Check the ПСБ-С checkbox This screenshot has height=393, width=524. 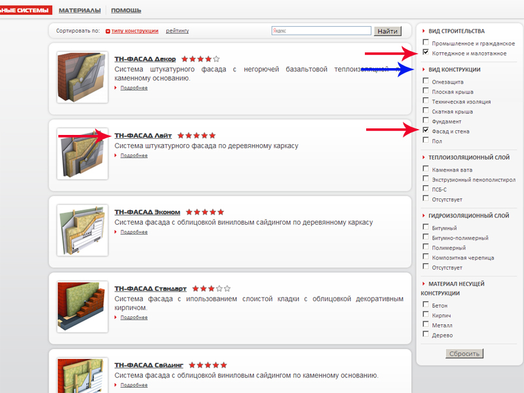point(426,188)
